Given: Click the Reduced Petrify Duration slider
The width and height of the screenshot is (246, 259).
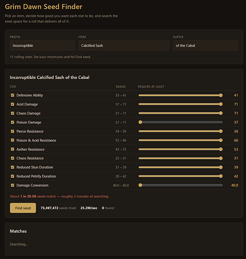Looking at the screenshot, I should (181, 176).
